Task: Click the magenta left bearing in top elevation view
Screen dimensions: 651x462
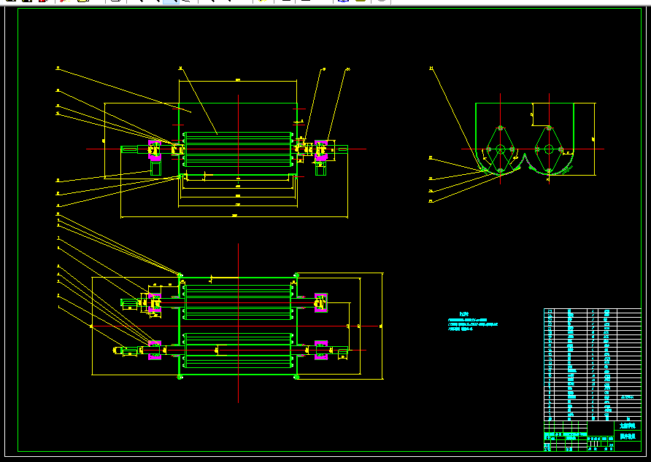Action: [x=155, y=150]
